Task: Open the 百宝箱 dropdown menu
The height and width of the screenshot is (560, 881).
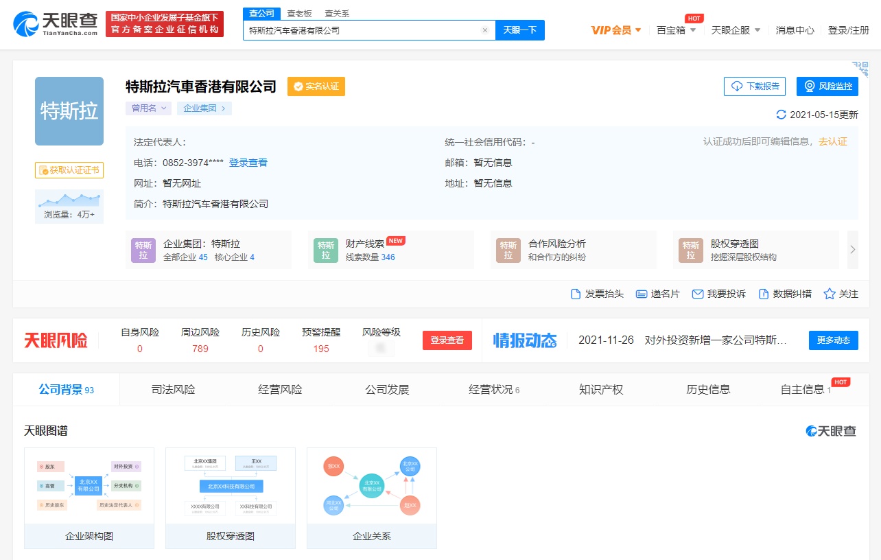Action: [x=677, y=30]
